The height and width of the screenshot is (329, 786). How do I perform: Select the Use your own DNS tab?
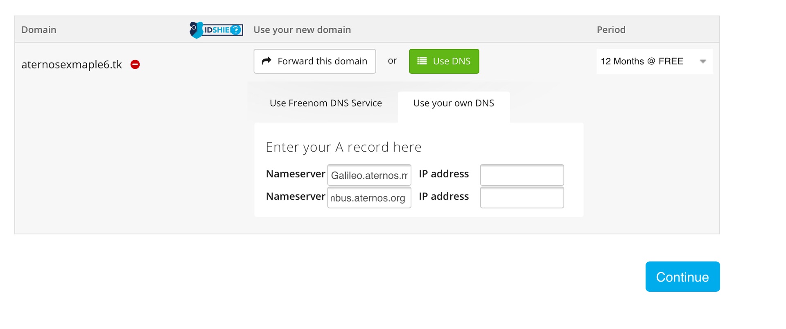[x=454, y=103]
